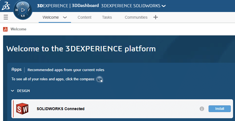Click the info icon beside Install
The image size is (235, 121).
pos(202,109)
